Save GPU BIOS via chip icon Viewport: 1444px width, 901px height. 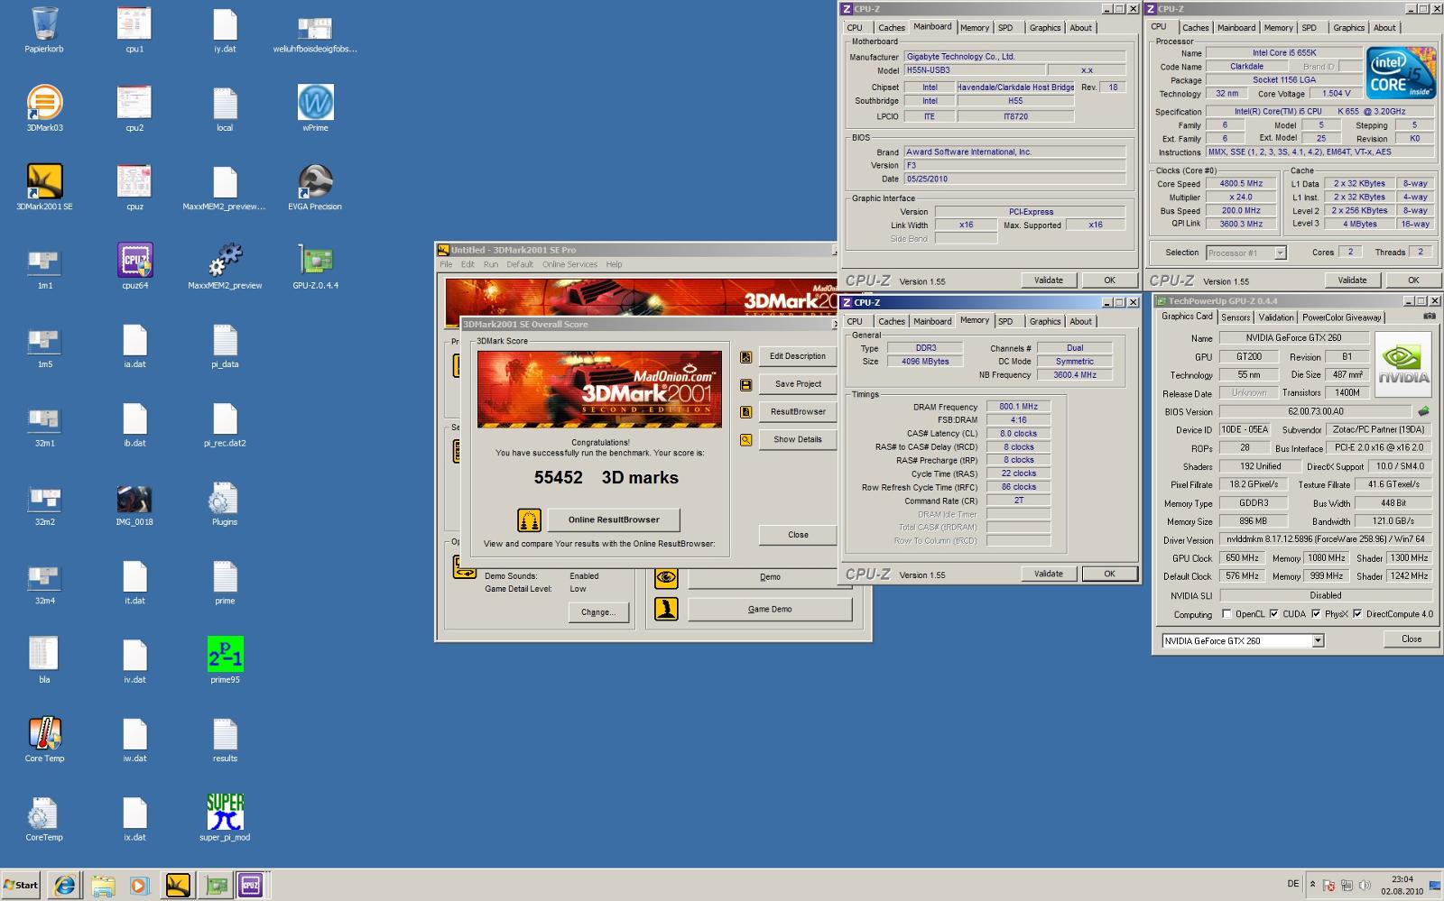click(x=1424, y=411)
